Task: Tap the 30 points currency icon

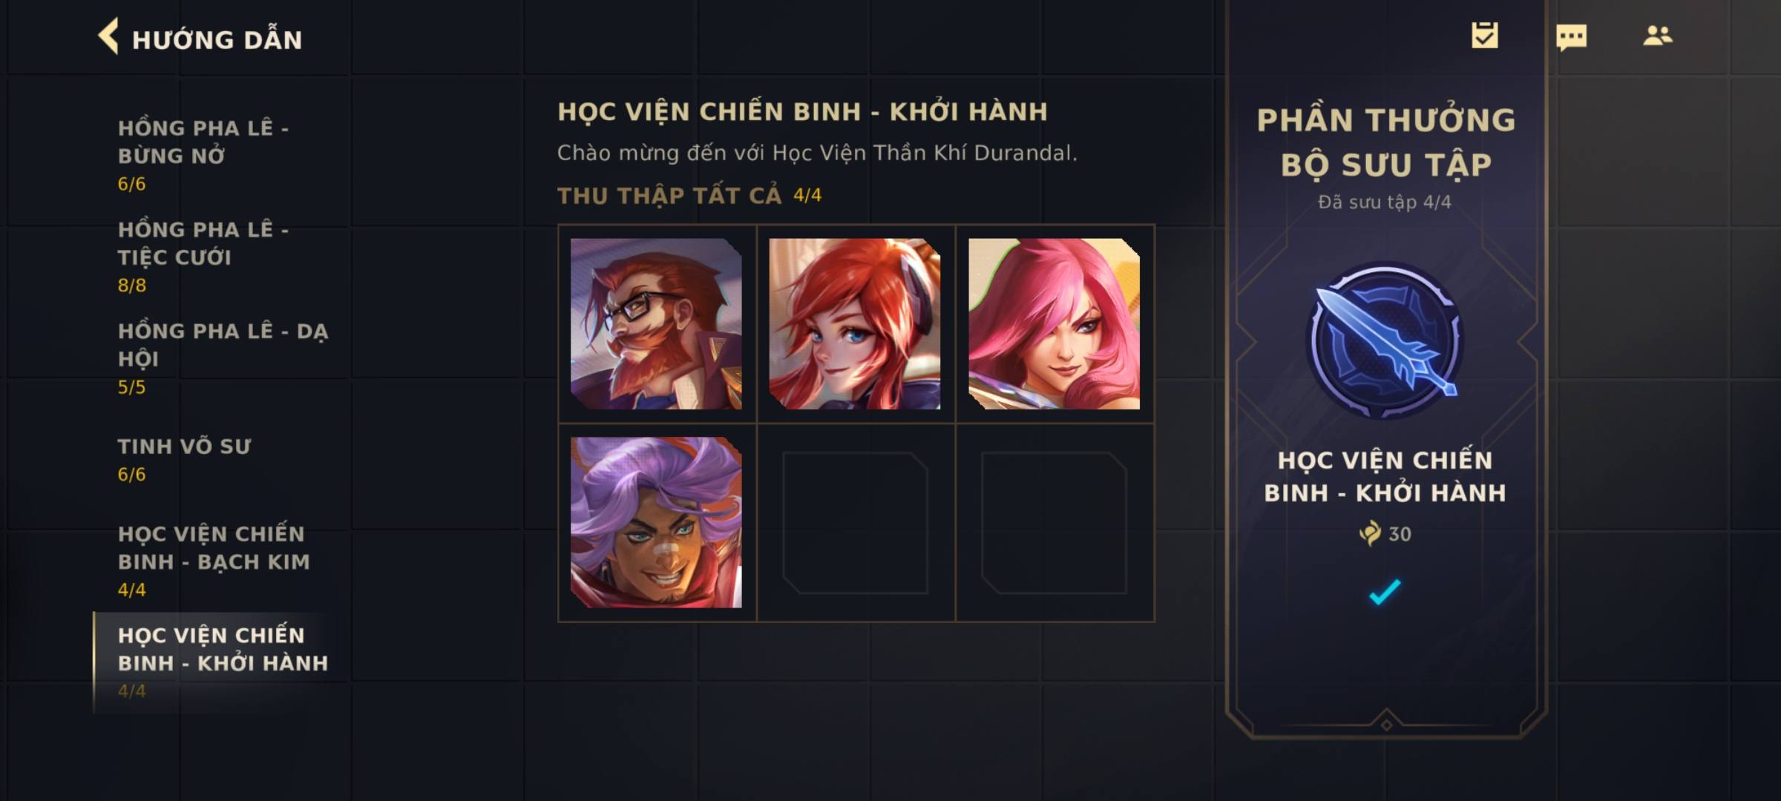Action: tap(1370, 533)
